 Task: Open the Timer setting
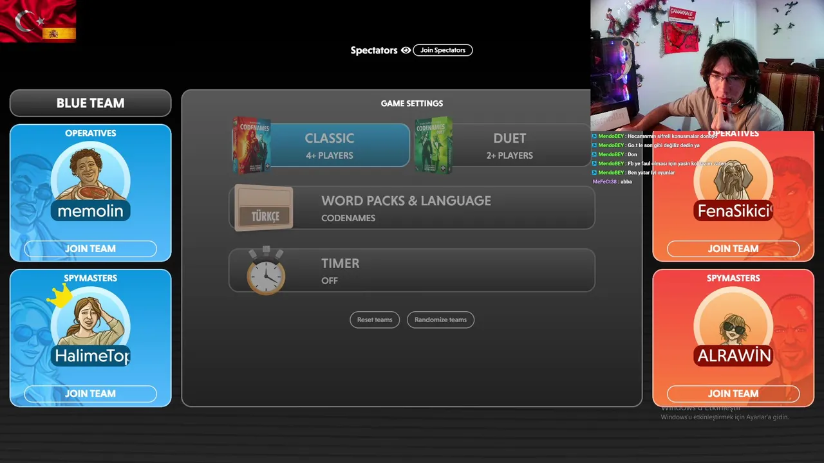pos(412,270)
